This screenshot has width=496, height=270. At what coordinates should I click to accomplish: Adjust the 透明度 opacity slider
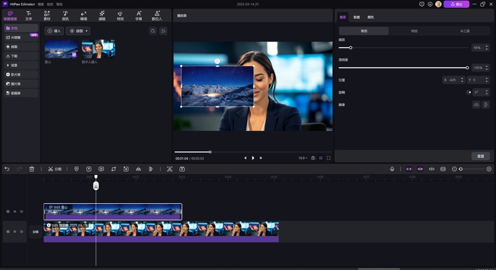pyautogui.click(x=467, y=67)
